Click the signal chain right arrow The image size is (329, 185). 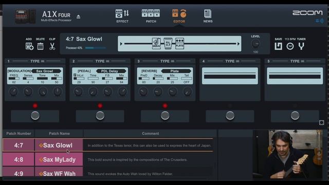239,44
